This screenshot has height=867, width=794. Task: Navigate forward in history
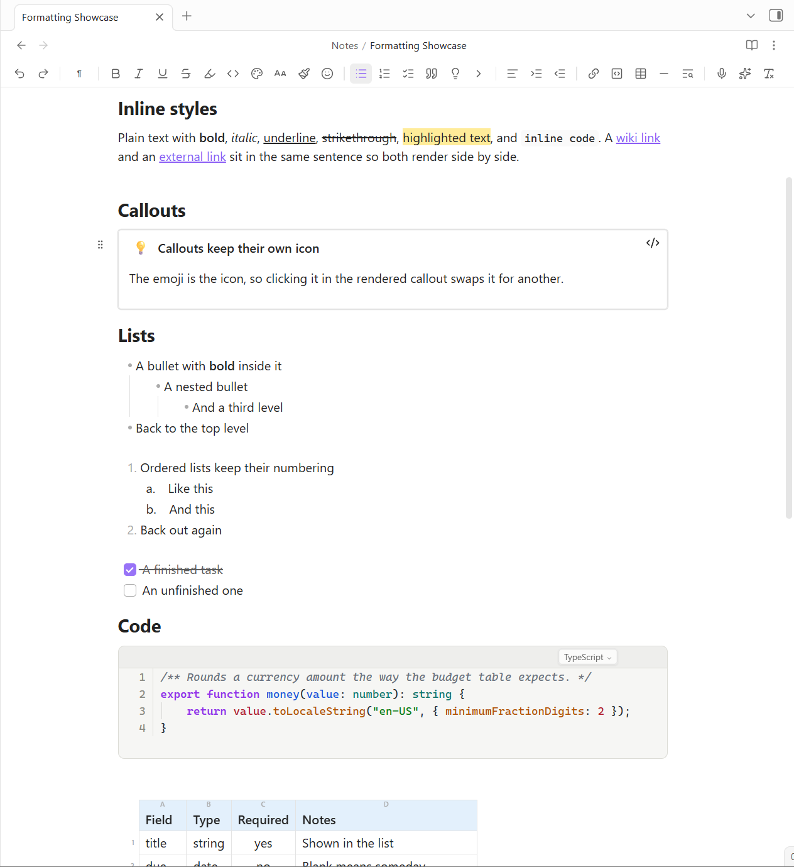coord(43,45)
